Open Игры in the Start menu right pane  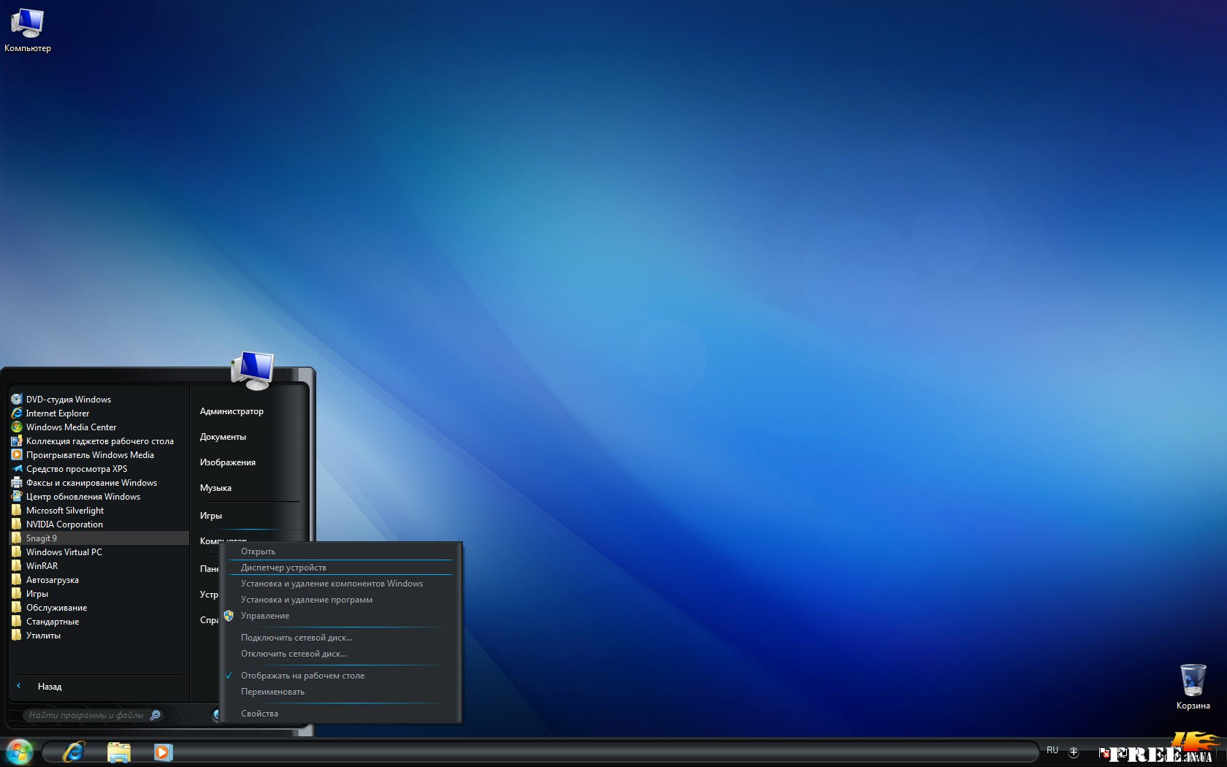(x=211, y=516)
